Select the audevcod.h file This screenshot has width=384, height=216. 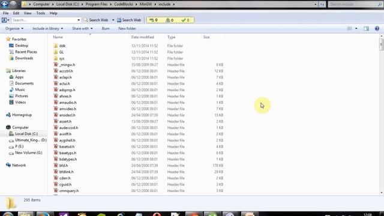tap(68, 128)
